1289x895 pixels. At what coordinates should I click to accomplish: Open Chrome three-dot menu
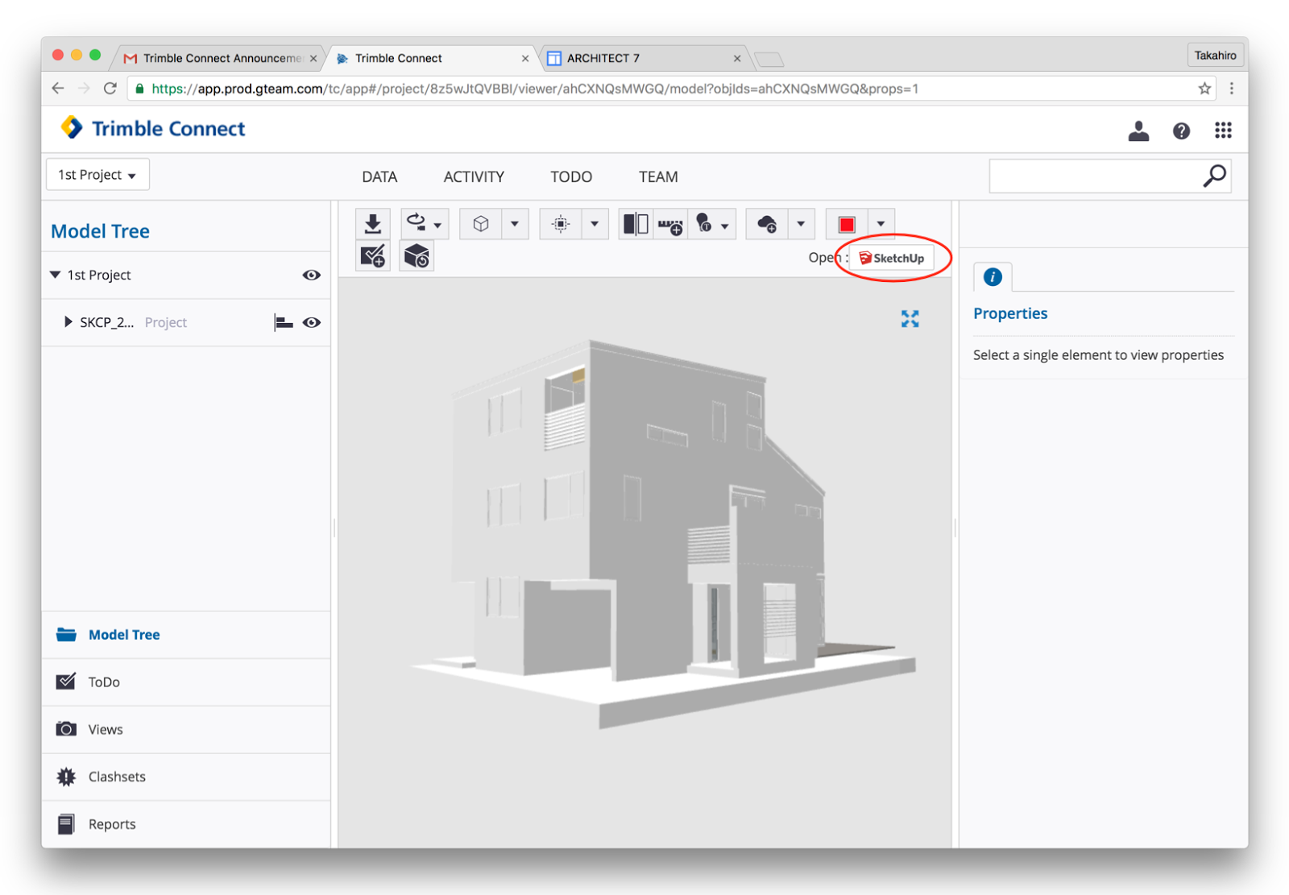tap(1232, 89)
